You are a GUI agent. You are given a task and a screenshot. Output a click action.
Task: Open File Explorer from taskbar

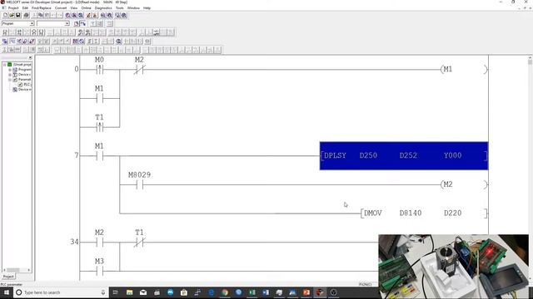(130, 292)
